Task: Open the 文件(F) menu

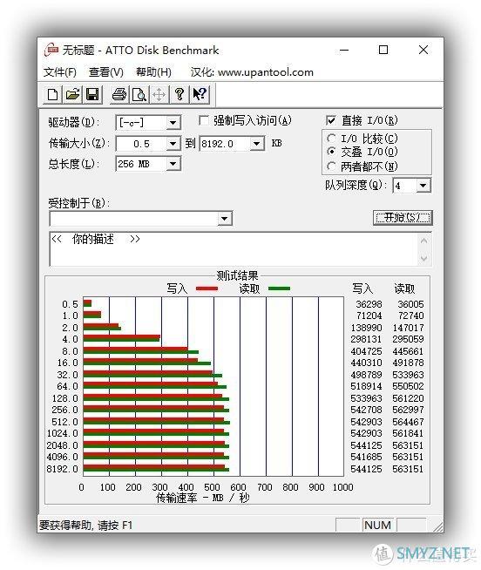Action: (x=60, y=72)
